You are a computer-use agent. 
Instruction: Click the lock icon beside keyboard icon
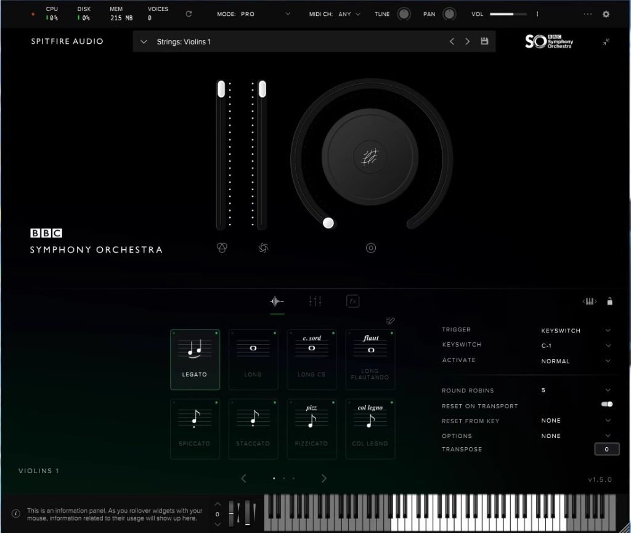pos(609,302)
